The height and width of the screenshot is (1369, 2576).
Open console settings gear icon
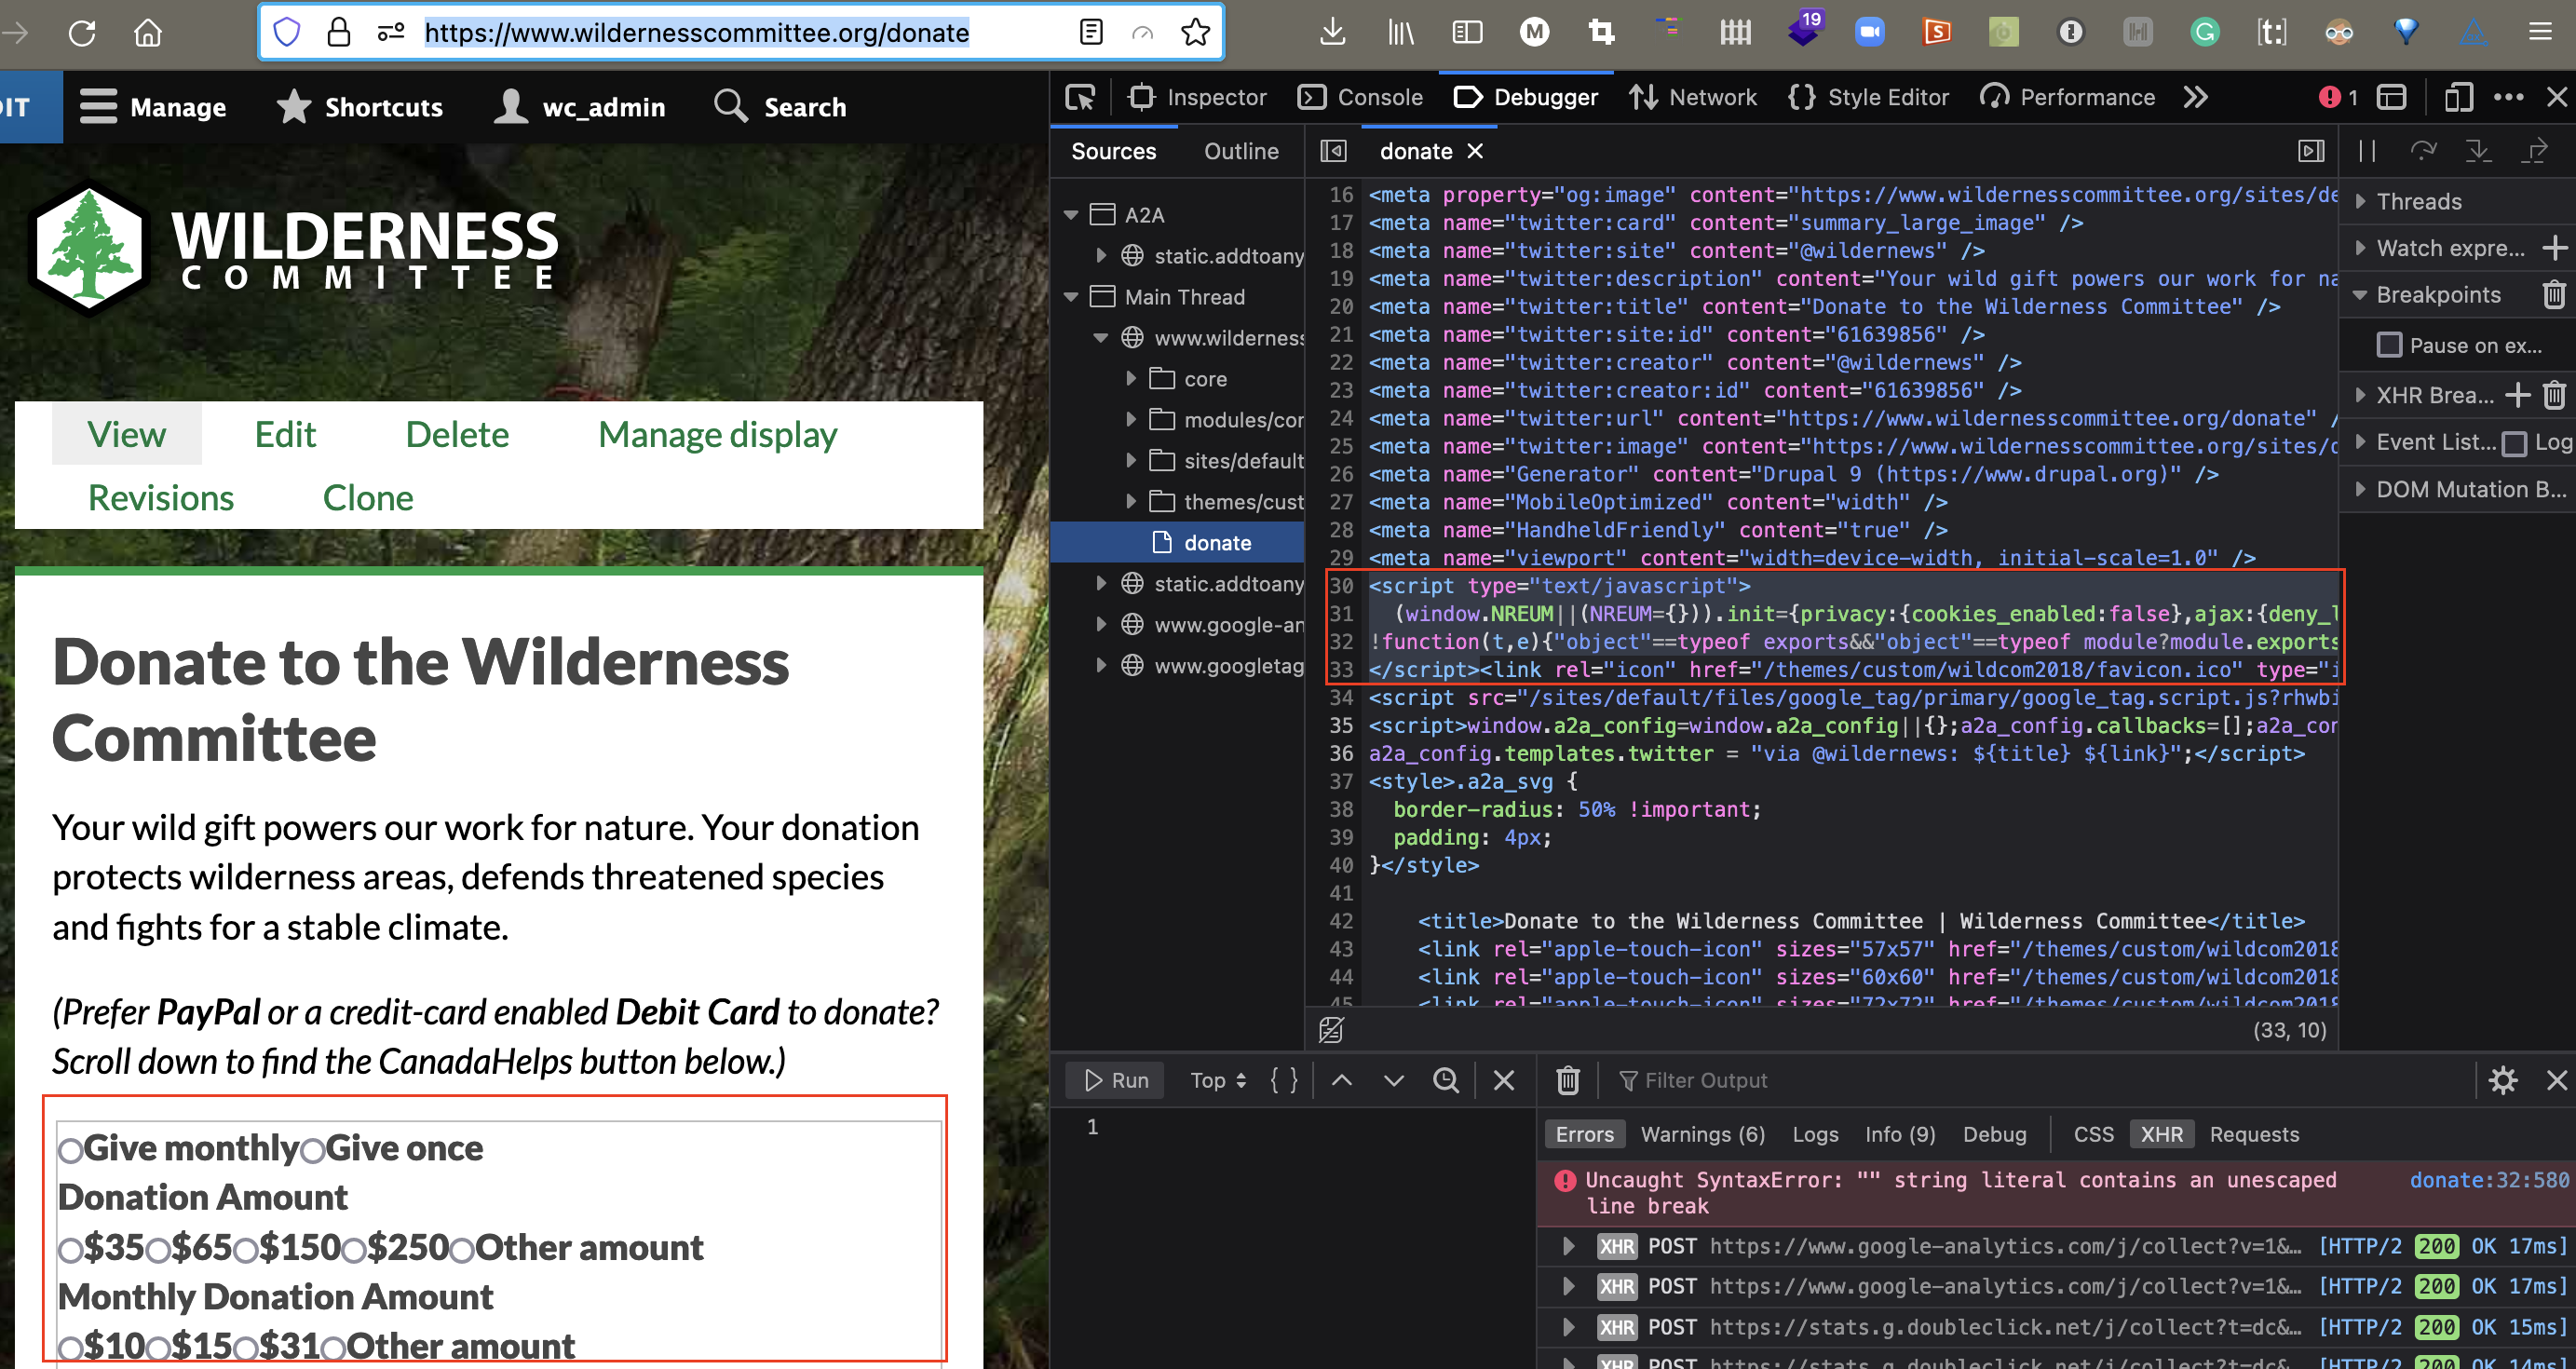tap(2502, 1080)
